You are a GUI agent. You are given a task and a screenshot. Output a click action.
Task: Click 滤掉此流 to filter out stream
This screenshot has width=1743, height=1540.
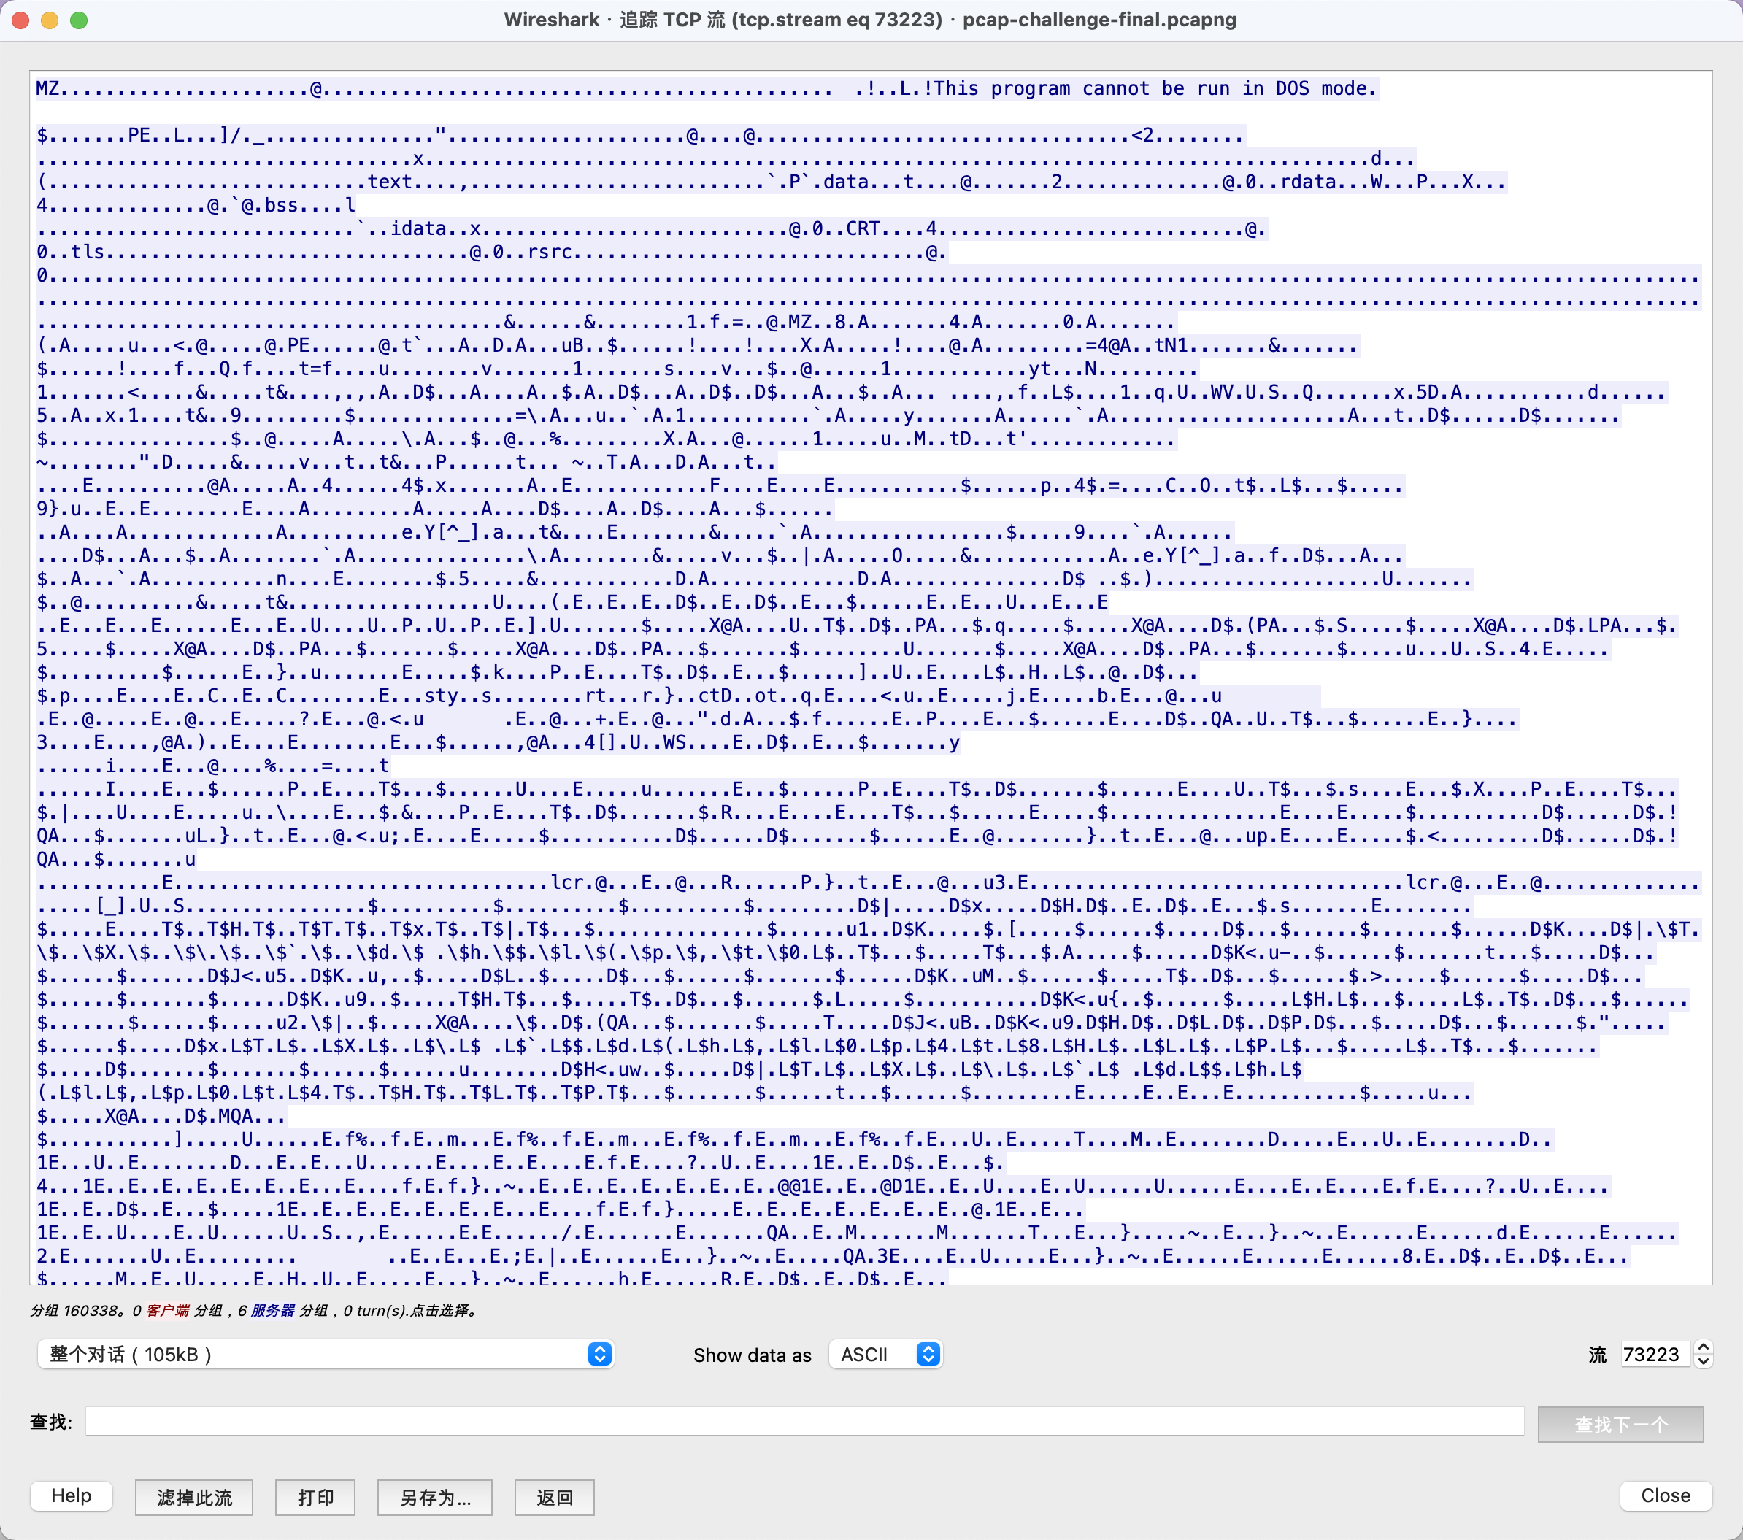[193, 1498]
